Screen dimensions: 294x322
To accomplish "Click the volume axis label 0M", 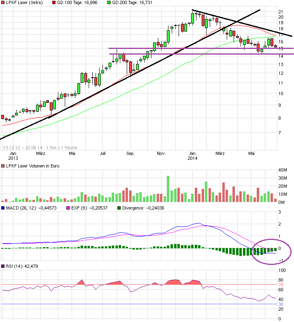I will pos(281,203).
